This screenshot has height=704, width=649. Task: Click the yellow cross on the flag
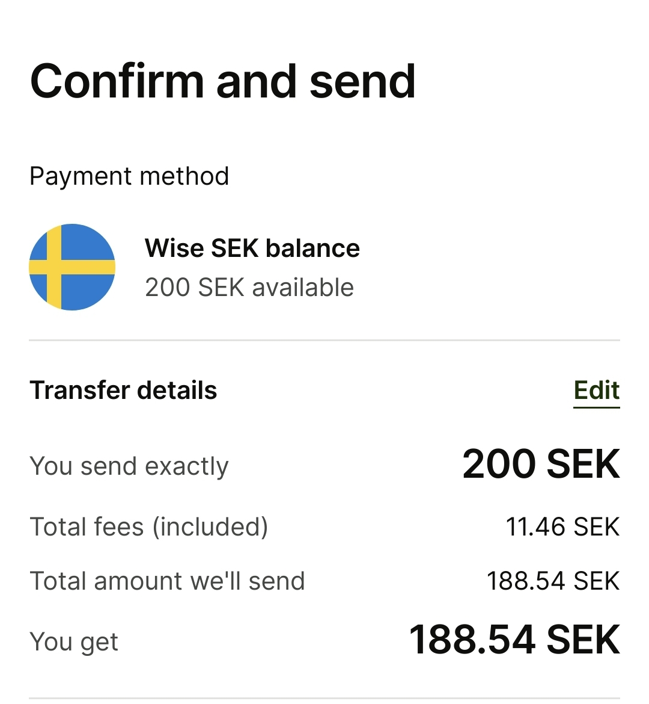pos(54,267)
